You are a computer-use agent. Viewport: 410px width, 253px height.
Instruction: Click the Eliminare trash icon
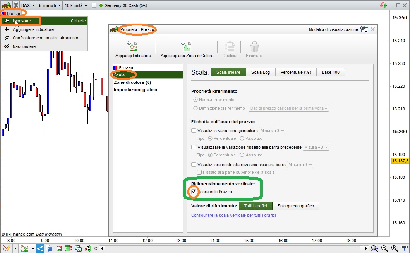[x=254, y=47]
